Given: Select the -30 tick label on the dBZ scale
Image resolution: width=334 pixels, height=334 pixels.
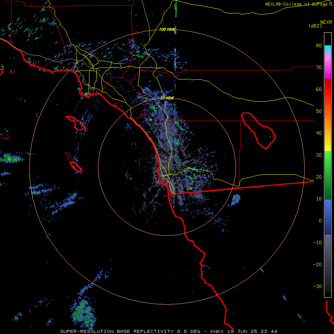Looking at the screenshot, I should 317,286.
